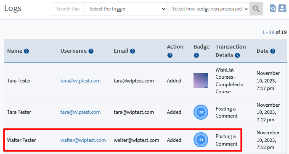Click the 'Logs' page heading
The image size is (289, 154).
[13, 8]
